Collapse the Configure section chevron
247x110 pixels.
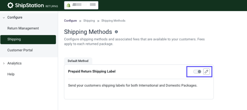(x=4, y=18)
